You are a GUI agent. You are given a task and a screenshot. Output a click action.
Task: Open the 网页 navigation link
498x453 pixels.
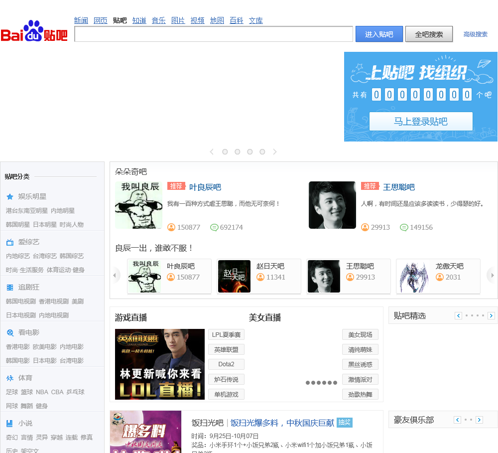[101, 20]
